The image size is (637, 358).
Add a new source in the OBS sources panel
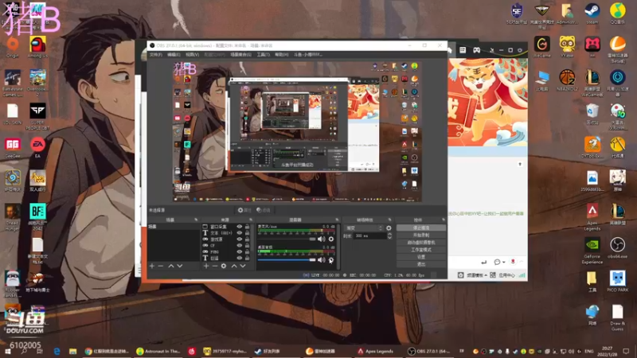point(206,266)
